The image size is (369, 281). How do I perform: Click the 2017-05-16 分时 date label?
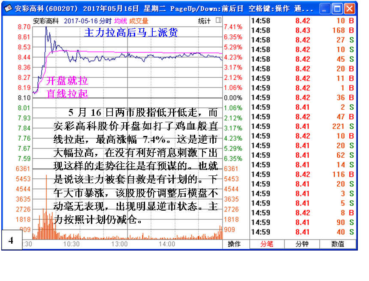click(x=88, y=21)
